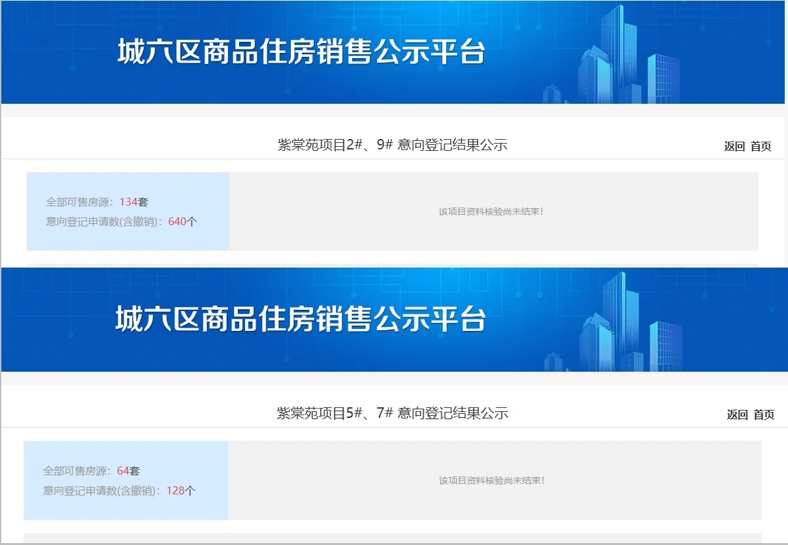Click the 640个 registration application count

[x=183, y=221]
